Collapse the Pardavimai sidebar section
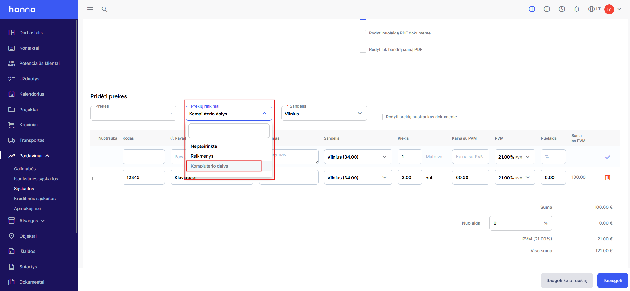The width and height of the screenshot is (630, 291). (x=47, y=156)
